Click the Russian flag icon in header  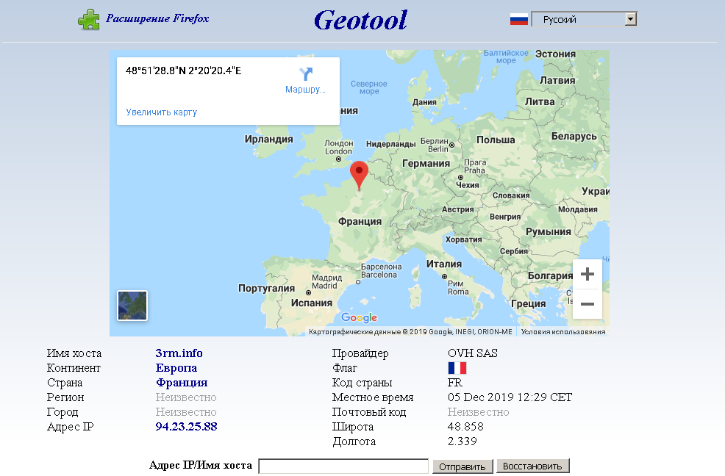click(519, 20)
